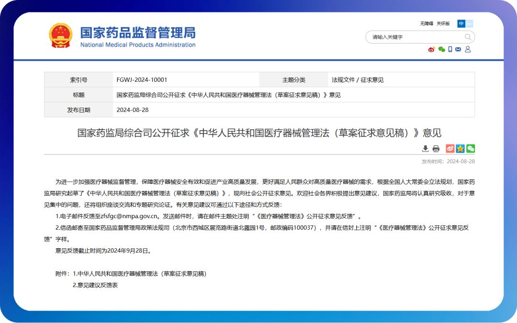Open the WeChat icon under the search box
Image resolution: width=517 pixels, height=323 pixels.
(x=441, y=49)
